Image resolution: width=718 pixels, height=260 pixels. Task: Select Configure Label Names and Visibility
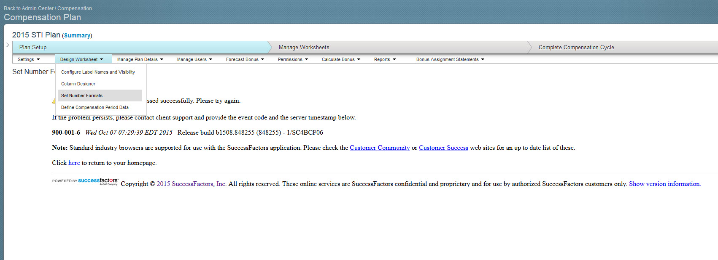(100, 72)
